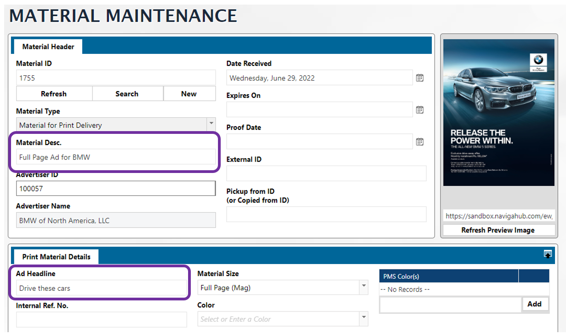Open the Color dropdown list
This screenshot has width=566, height=334.
coord(364,319)
